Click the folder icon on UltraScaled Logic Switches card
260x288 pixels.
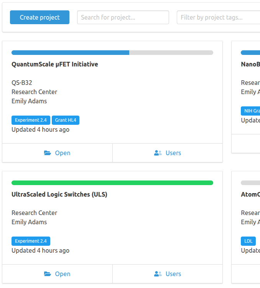[x=48, y=274]
